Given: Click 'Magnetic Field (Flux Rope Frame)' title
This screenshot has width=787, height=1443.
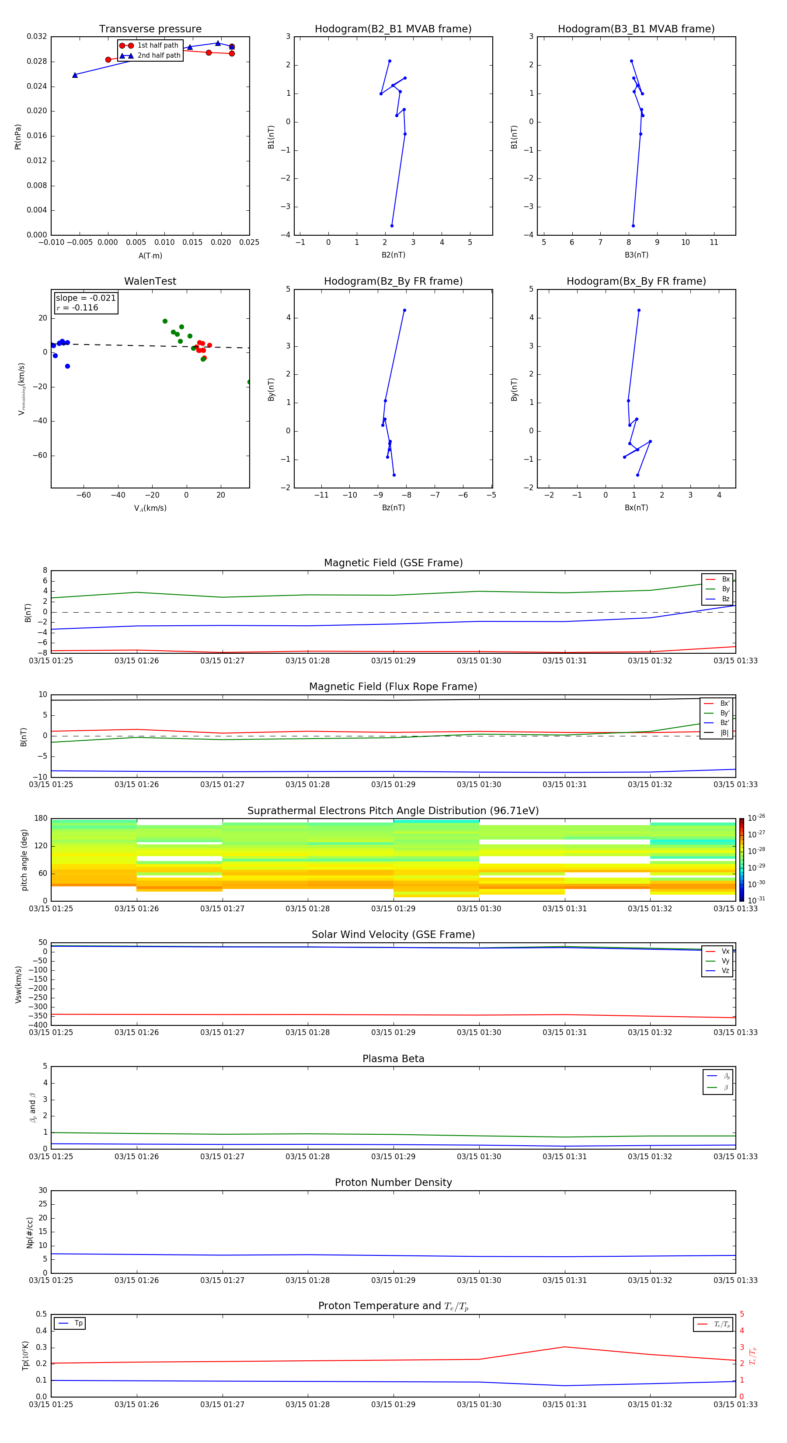Looking at the screenshot, I should [x=393, y=687].
